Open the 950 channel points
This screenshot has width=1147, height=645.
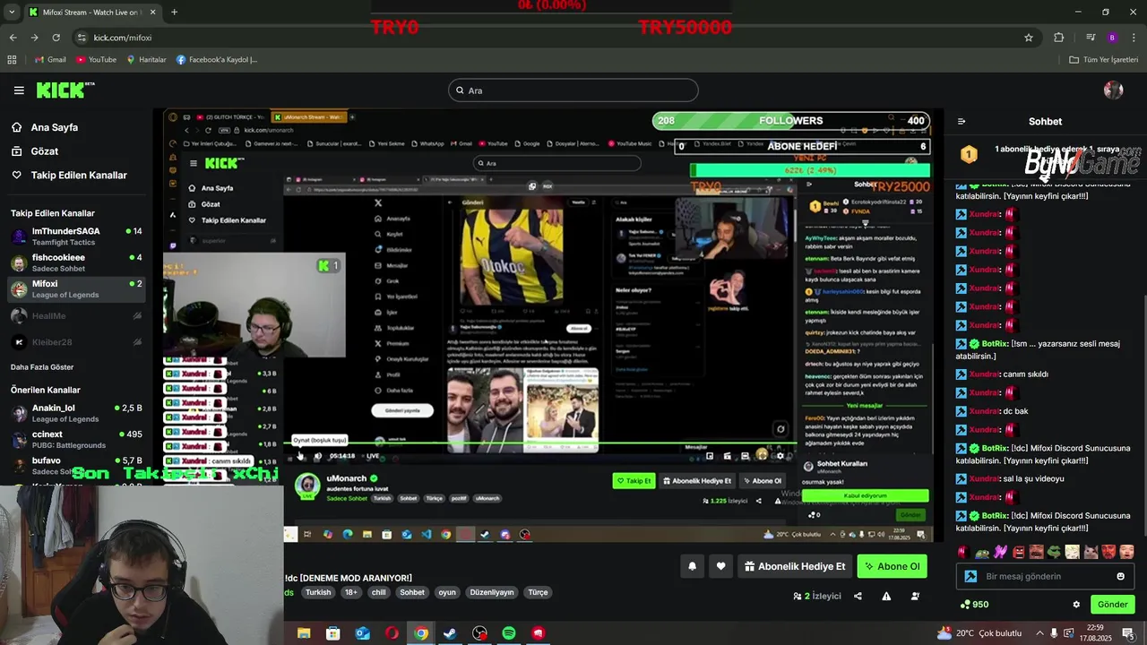pos(974,605)
